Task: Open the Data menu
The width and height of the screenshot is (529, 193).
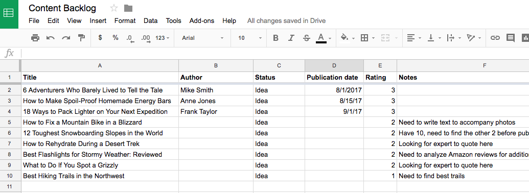Action: 150,21
